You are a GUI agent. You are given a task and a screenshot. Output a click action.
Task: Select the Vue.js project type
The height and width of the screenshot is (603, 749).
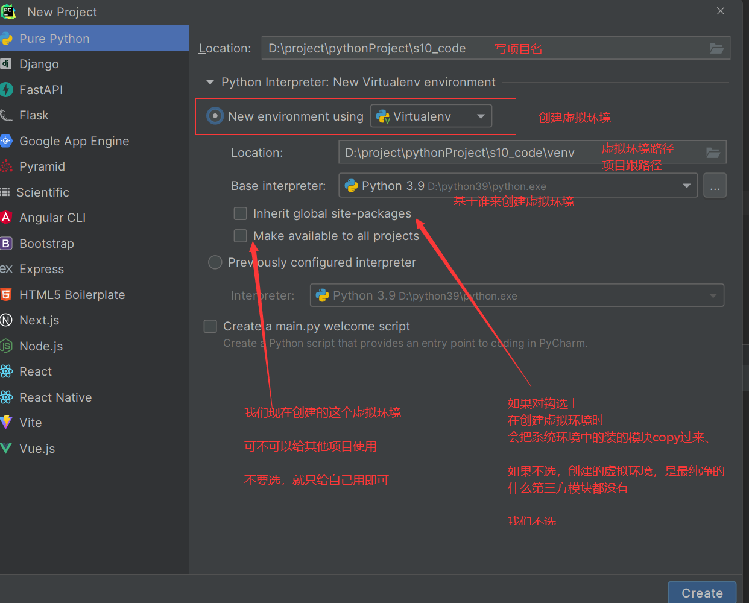click(x=94, y=449)
